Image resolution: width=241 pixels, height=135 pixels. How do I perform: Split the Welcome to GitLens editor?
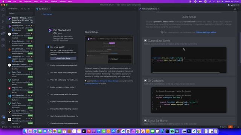(x=235, y=9)
